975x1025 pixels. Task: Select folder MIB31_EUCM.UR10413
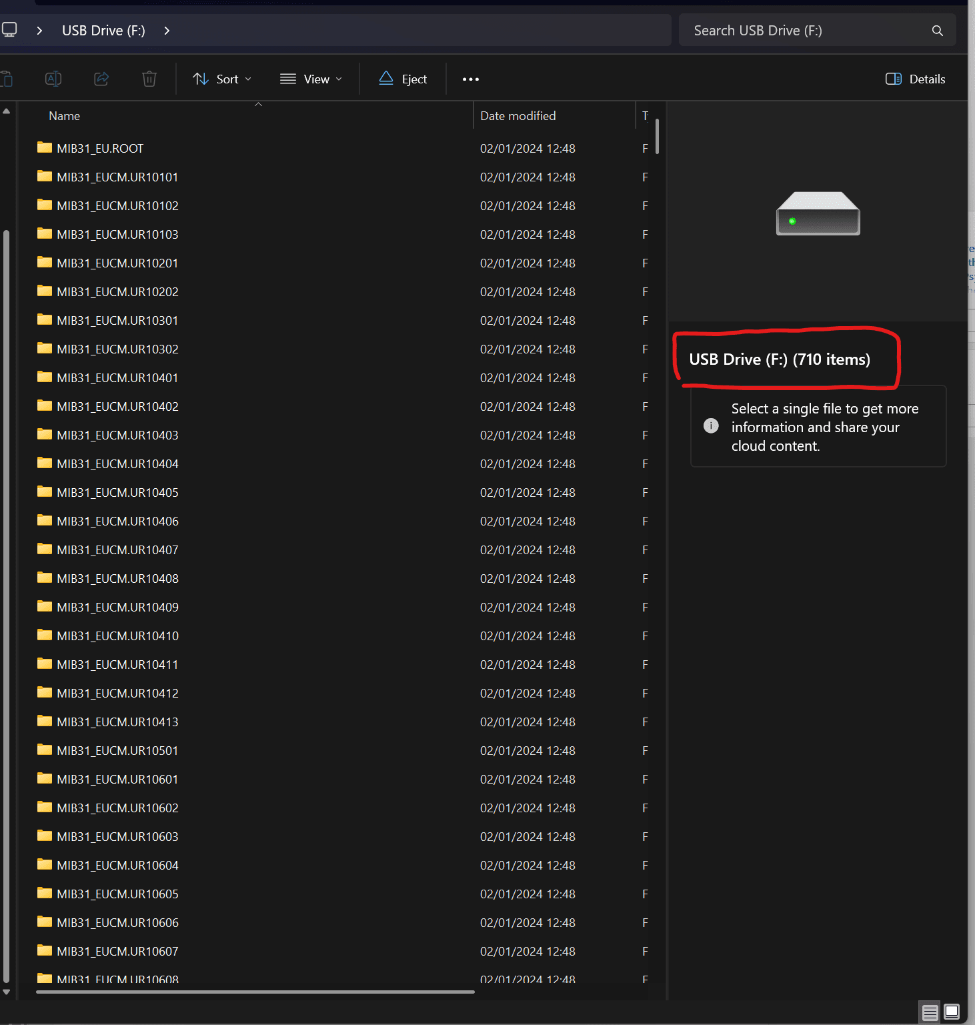click(x=117, y=722)
